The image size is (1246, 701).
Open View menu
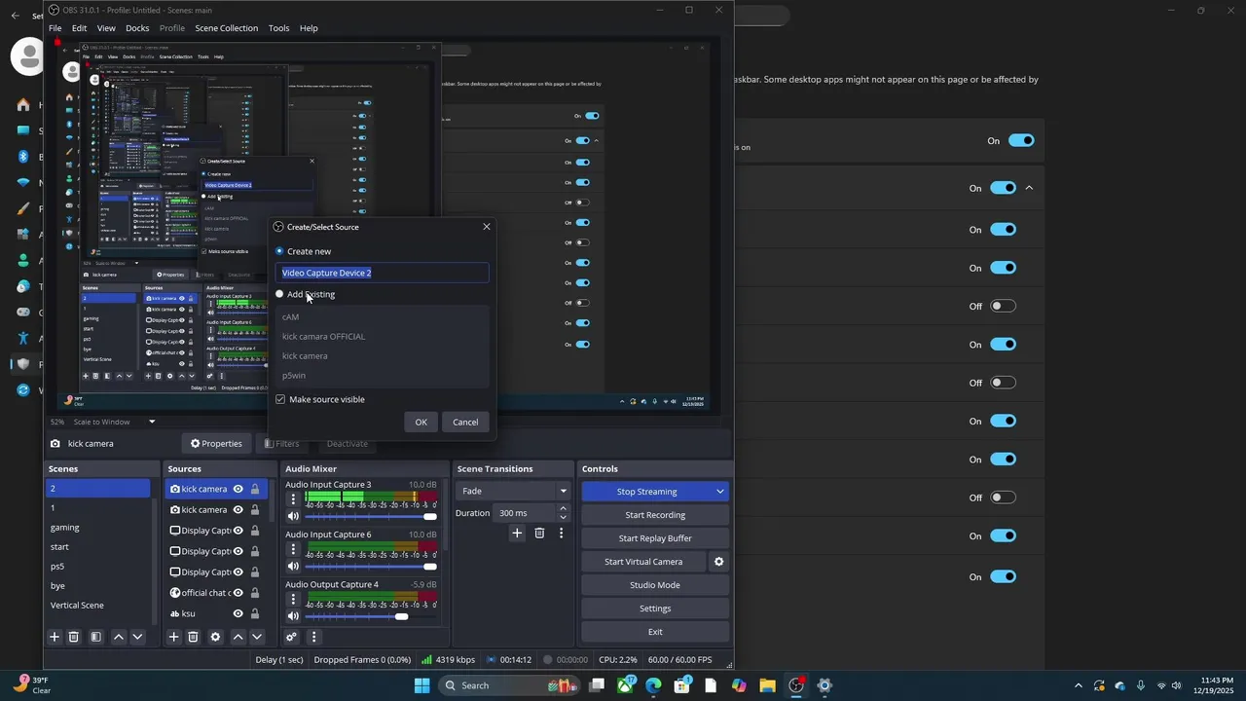106,28
